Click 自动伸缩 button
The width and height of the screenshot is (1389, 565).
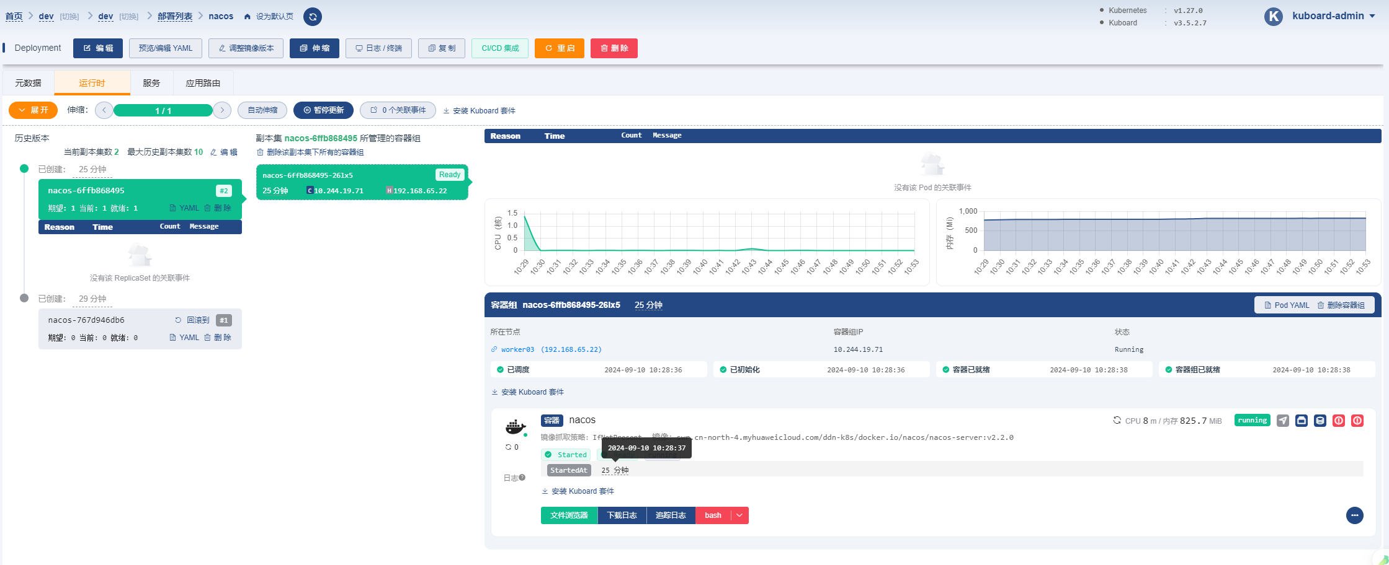[262, 110]
